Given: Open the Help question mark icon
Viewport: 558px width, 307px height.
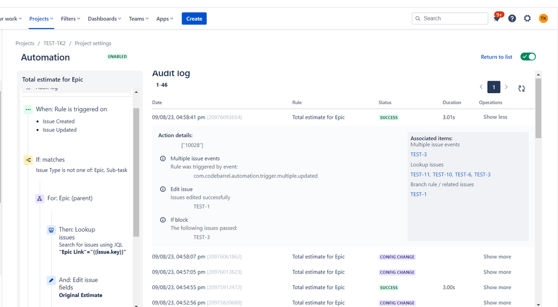Looking at the screenshot, I should tap(512, 18).
